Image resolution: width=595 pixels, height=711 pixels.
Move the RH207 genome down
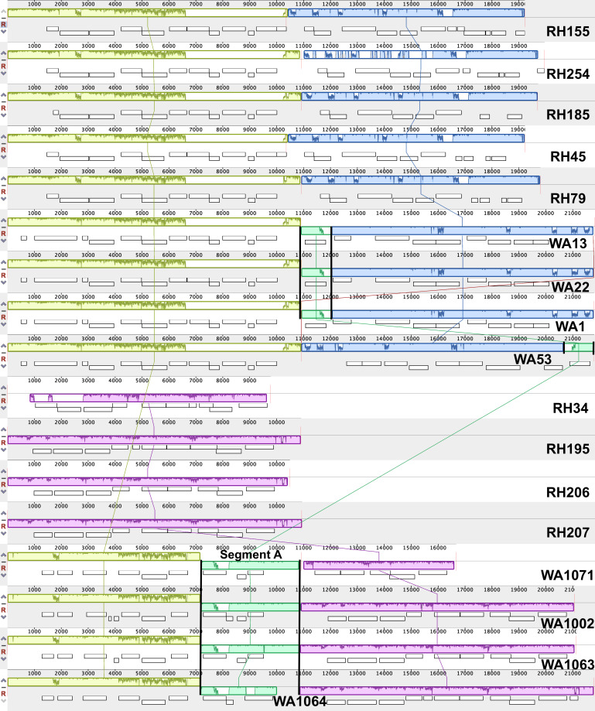[x=3, y=534]
